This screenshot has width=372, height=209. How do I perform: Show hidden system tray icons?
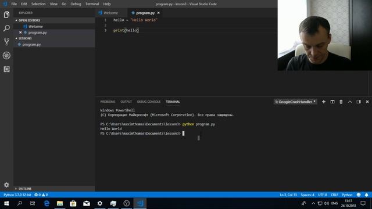click(313, 203)
